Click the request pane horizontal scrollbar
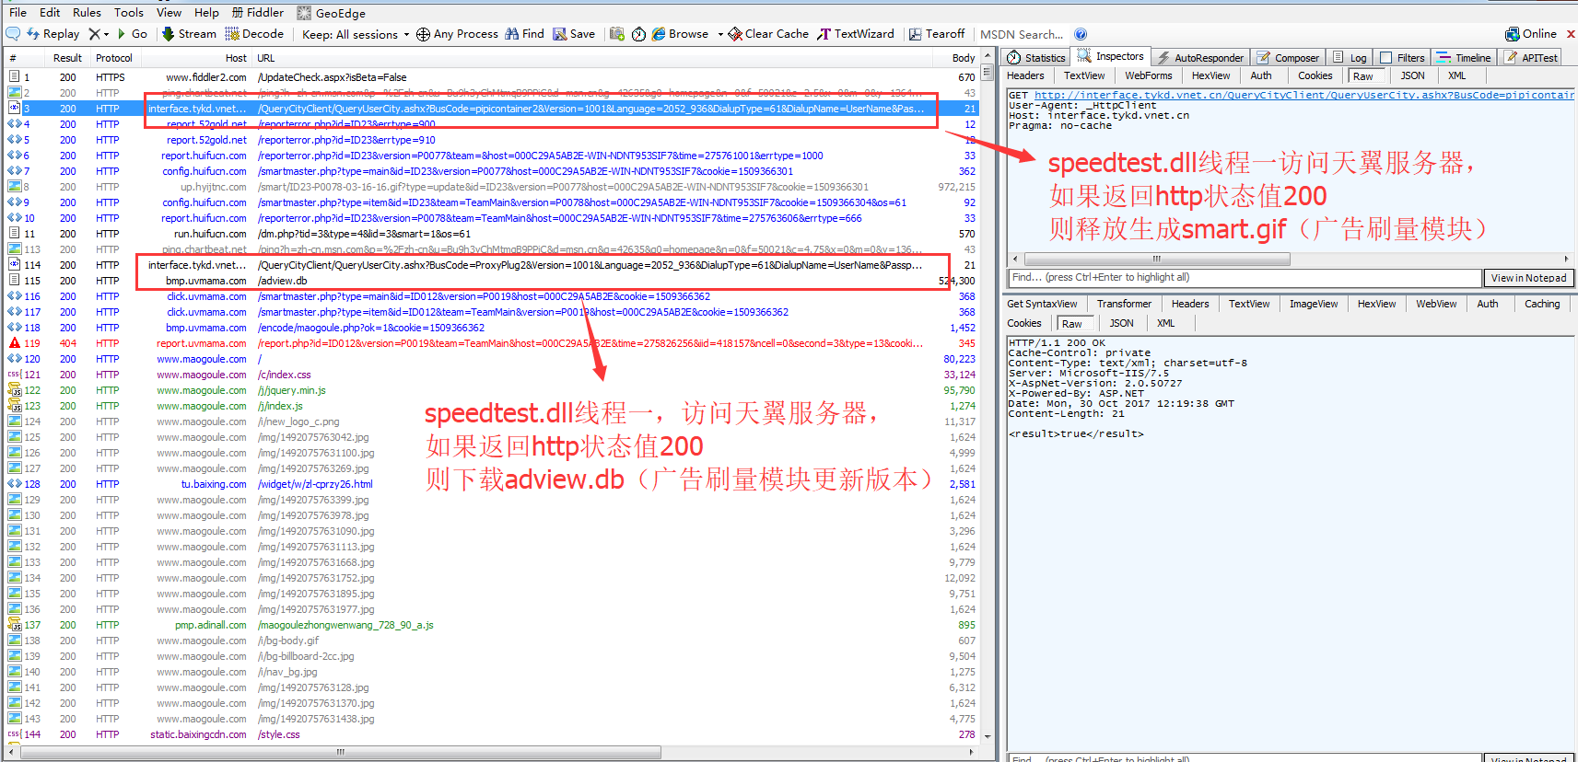Image resolution: width=1578 pixels, height=762 pixels. [1157, 259]
